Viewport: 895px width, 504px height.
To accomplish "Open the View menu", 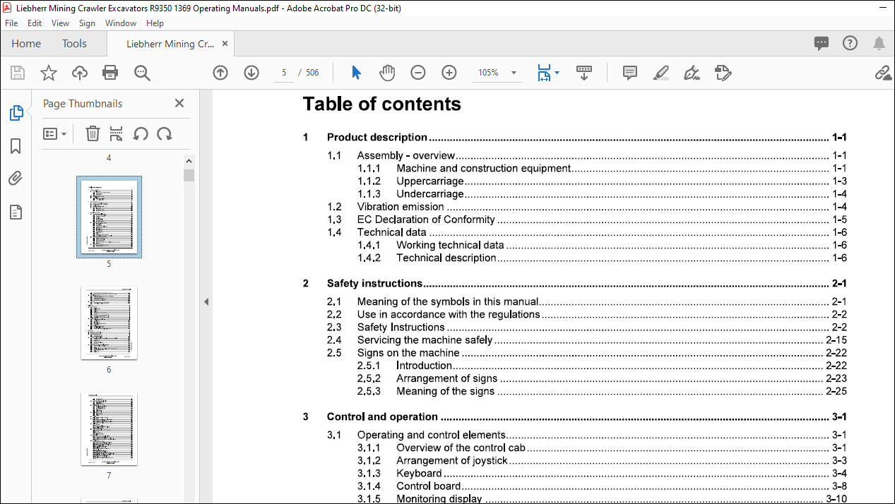I will click(60, 23).
